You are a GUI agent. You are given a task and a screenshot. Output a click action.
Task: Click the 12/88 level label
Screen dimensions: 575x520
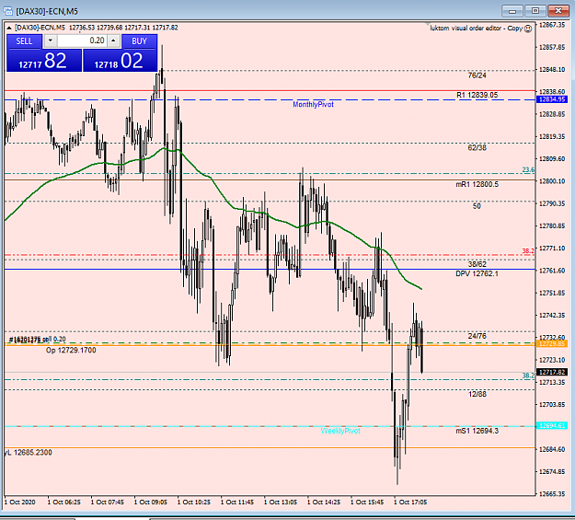(x=477, y=394)
